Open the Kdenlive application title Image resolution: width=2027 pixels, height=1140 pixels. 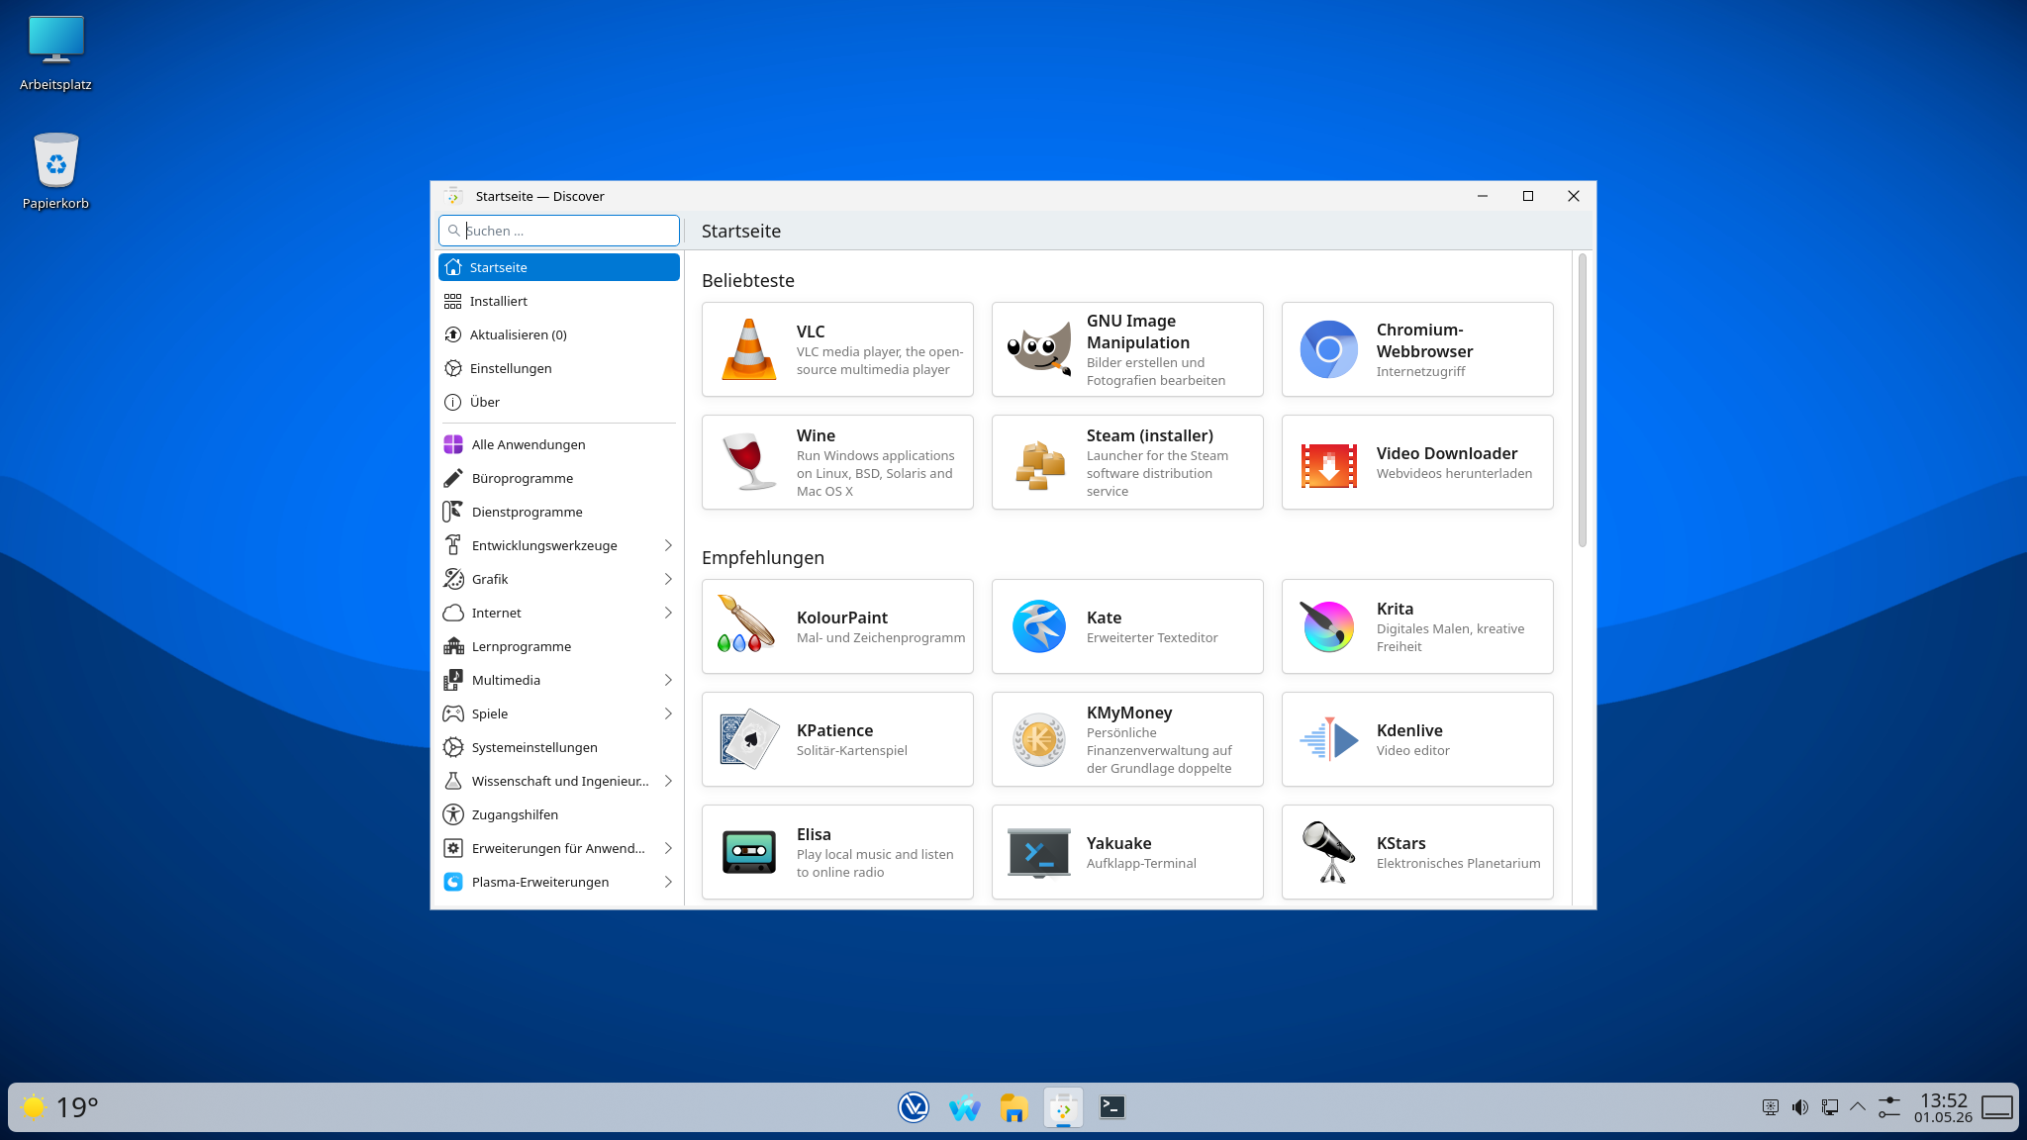pyautogui.click(x=1409, y=730)
